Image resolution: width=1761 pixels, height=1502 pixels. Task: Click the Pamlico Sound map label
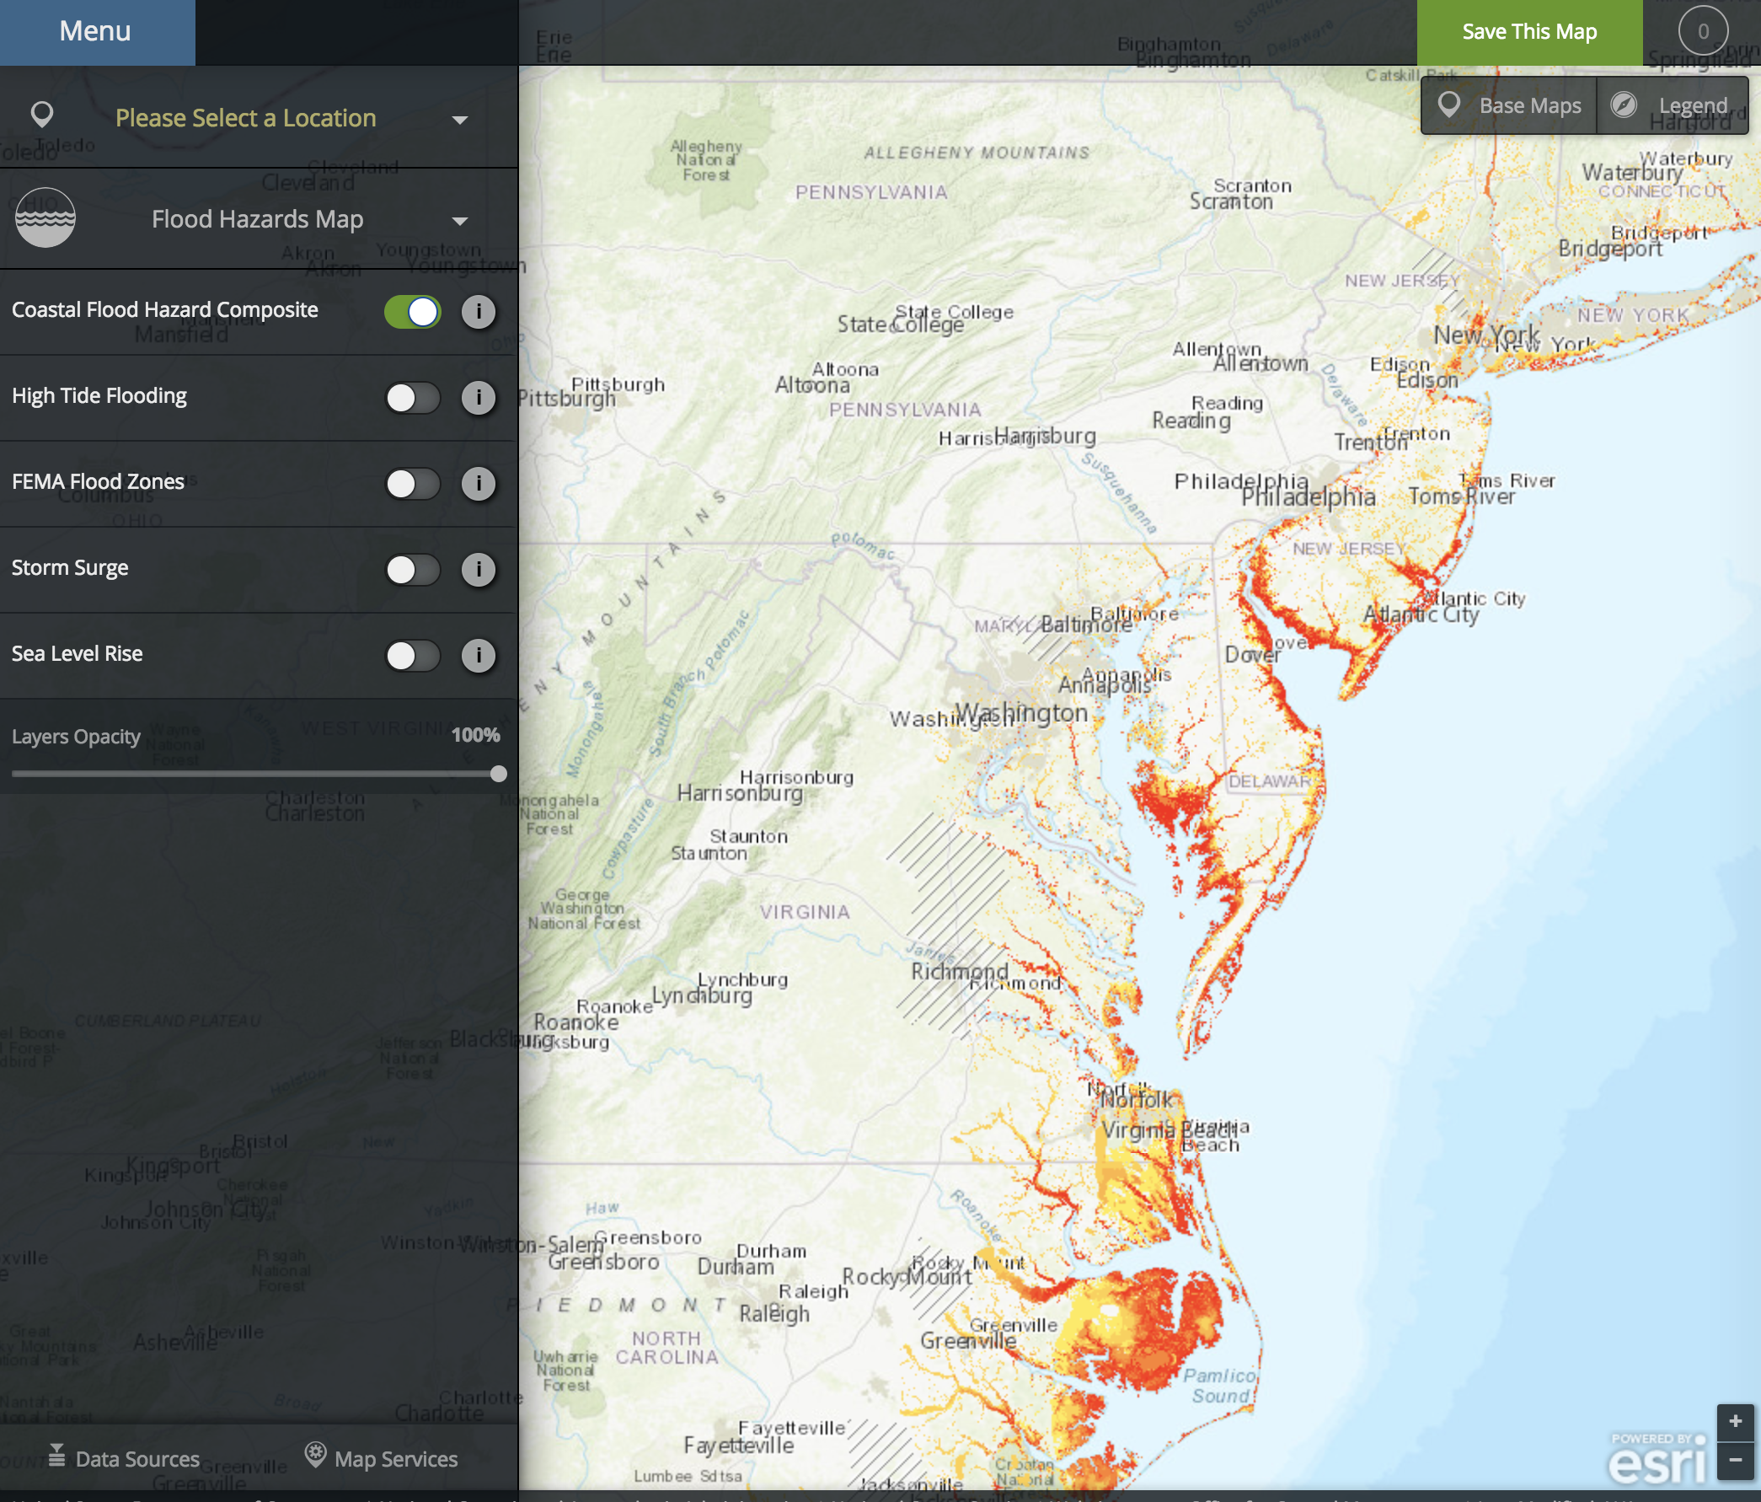[1221, 1386]
